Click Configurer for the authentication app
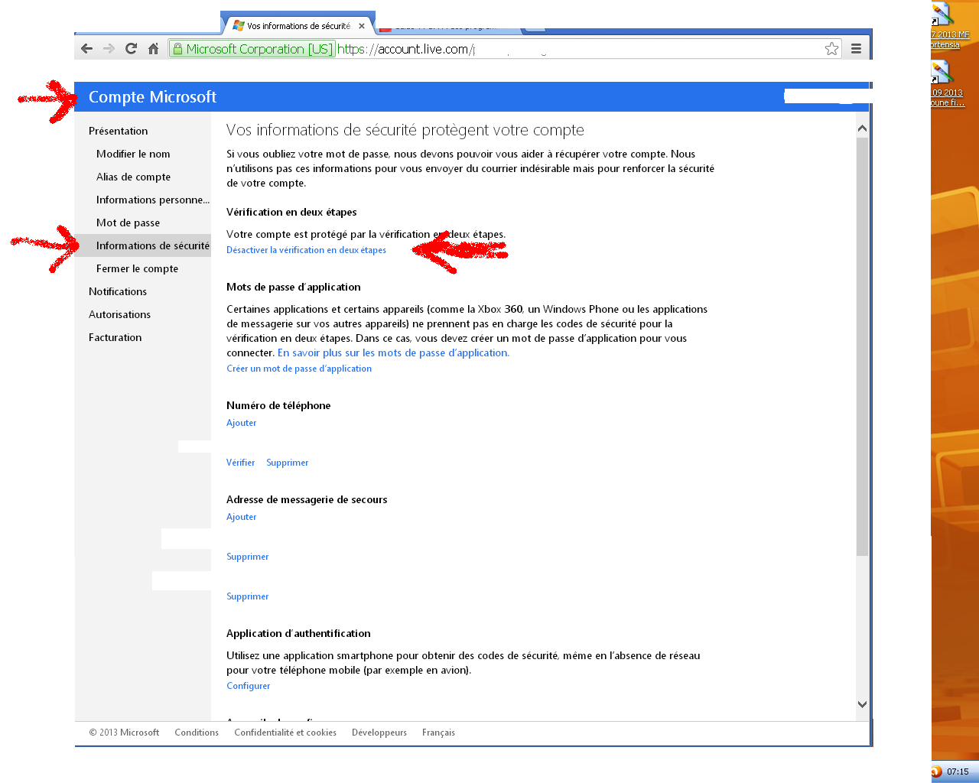Viewport: 979px width, 783px height. (248, 686)
